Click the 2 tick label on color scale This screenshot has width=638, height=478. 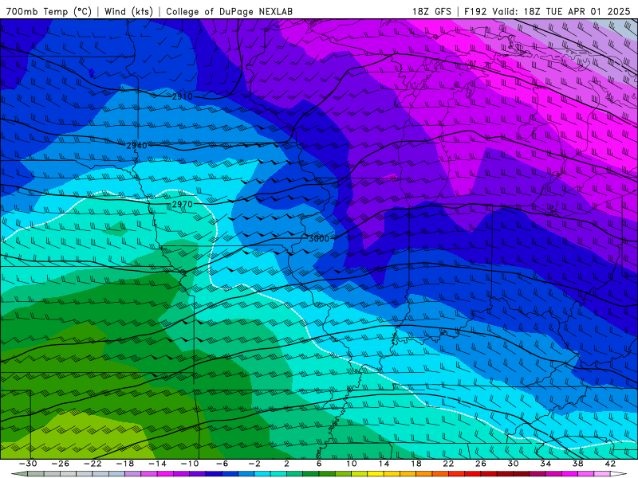click(286, 464)
